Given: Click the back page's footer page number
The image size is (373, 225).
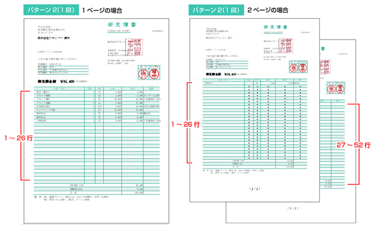Looking at the screenshot, I should click(x=293, y=208).
